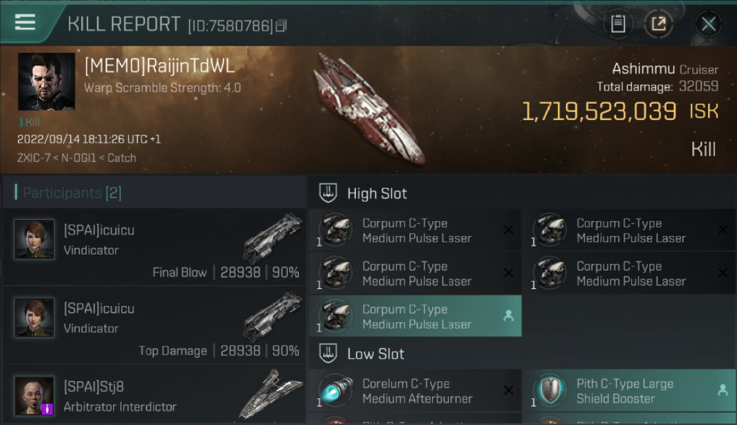Close the kill report window
Image resolution: width=737 pixels, height=425 pixels.
708,24
